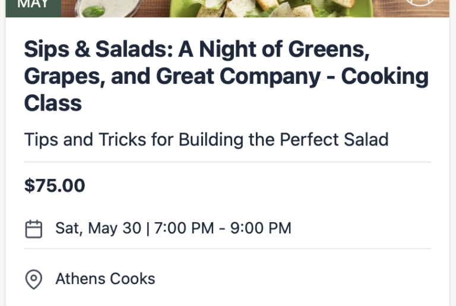Click the location pin icon
456x306 pixels.
coord(34,279)
